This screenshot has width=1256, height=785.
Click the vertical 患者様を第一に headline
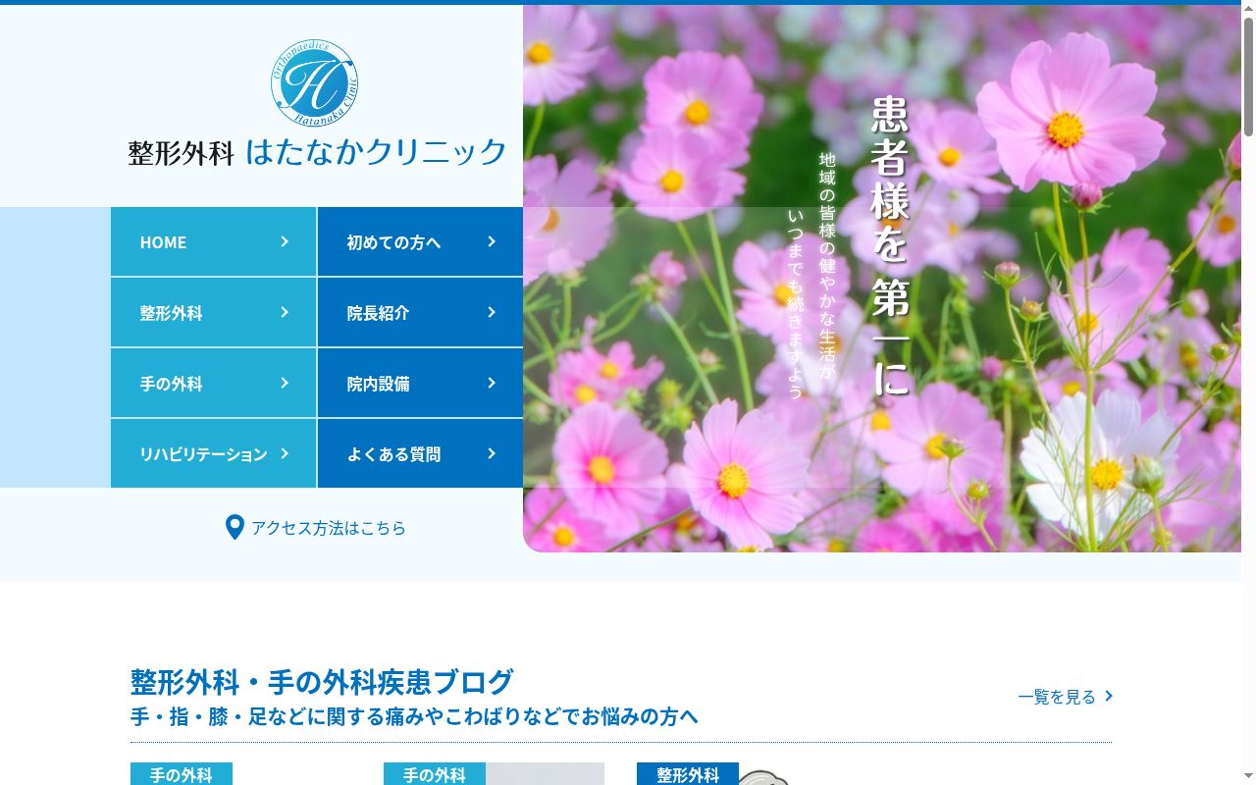click(x=890, y=245)
